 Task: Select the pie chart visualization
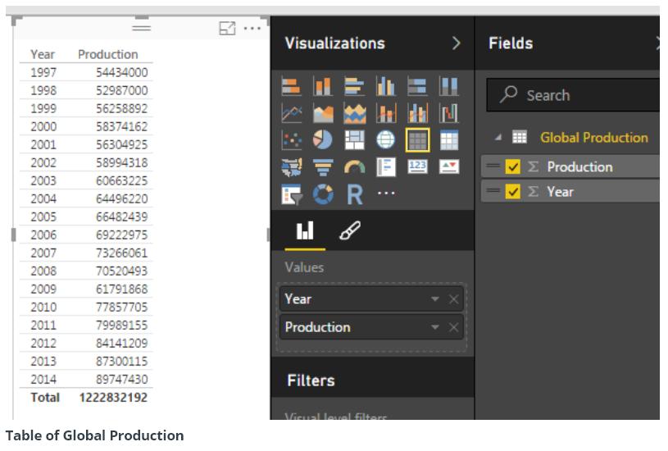point(323,140)
